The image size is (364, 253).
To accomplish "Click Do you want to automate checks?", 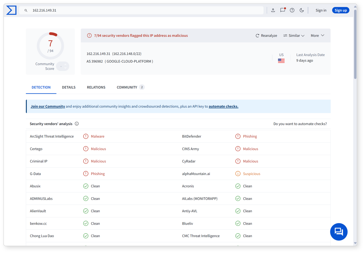I will pyautogui.click(x=300, y=124).
